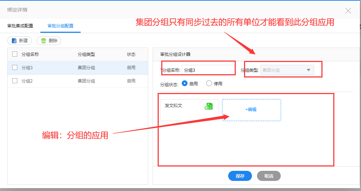This screenshot has height=191, width=361.
Task: Click the green icon on the 发文拟文 card
Action: pyautogui.click(x=209, y=106)
